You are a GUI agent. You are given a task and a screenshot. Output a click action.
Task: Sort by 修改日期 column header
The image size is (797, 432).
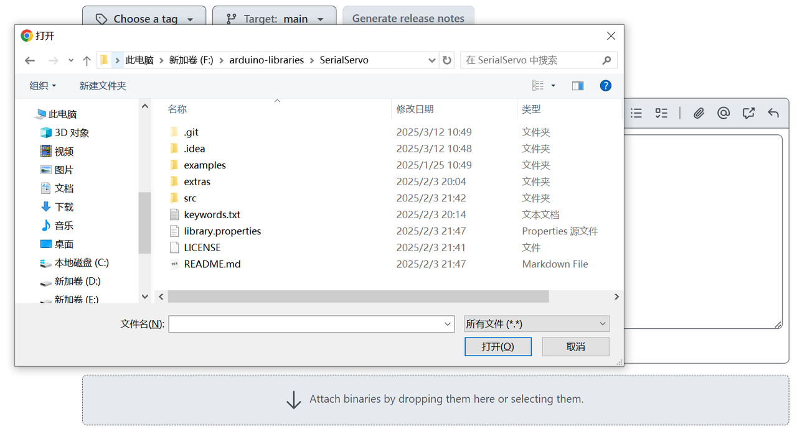pyautogui.click(x=415, y=109)
